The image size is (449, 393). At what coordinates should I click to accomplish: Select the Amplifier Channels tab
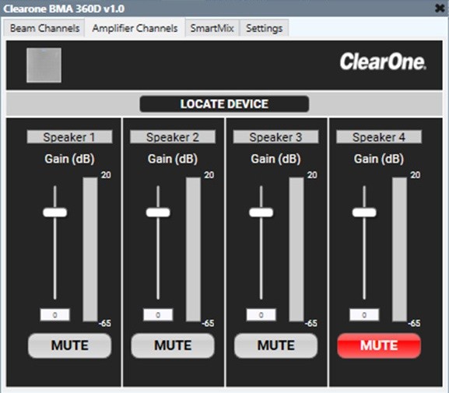[x=135, y=28]
